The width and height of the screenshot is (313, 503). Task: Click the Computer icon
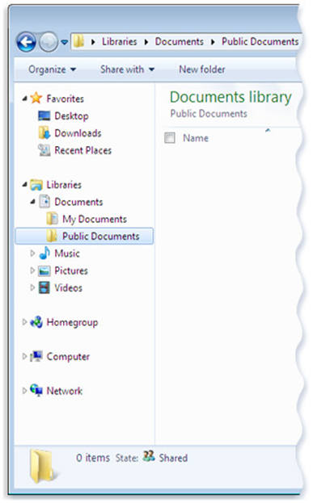click(36, 356)
